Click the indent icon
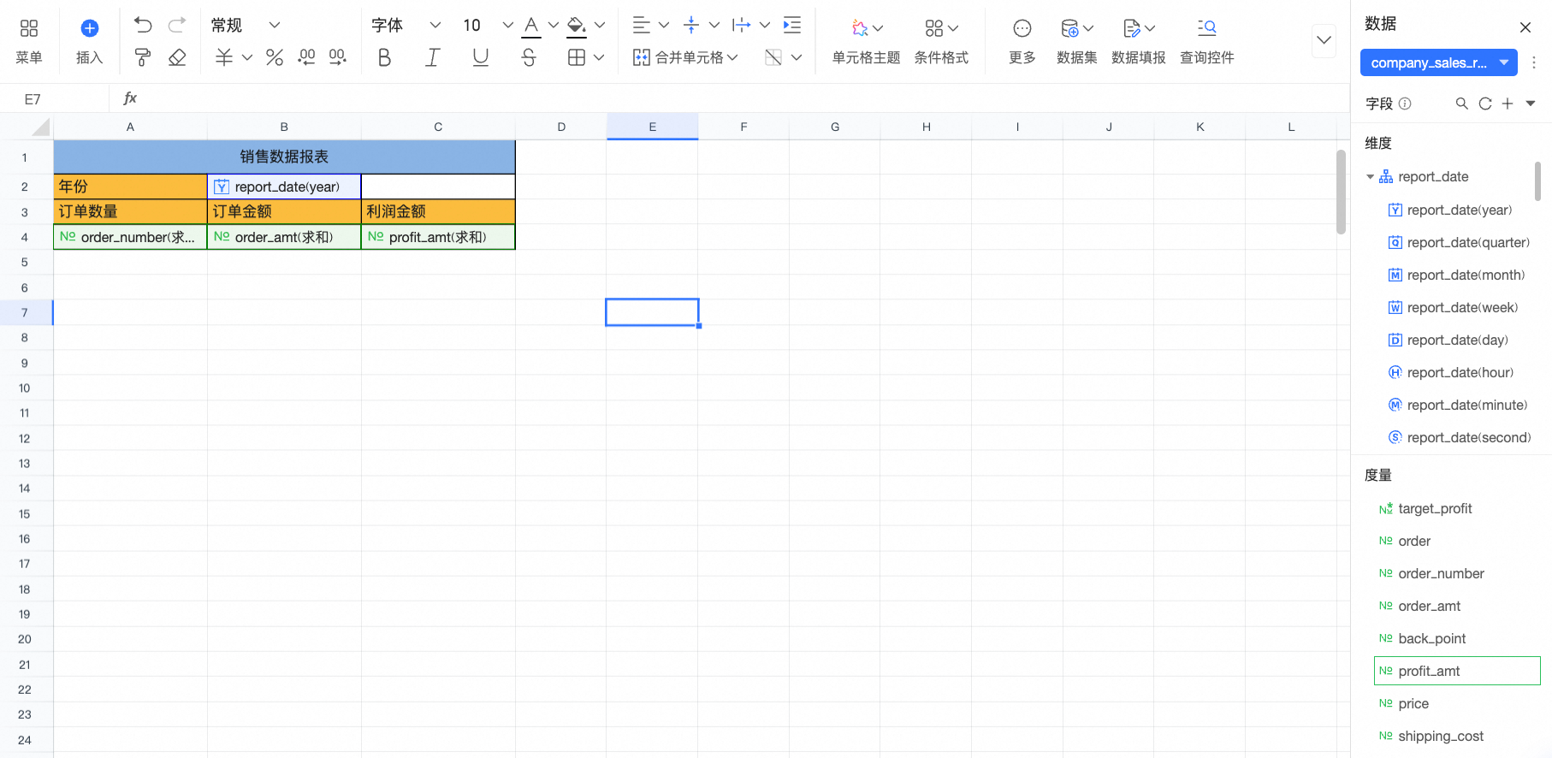1552x758 pixels. pos(792,26)
